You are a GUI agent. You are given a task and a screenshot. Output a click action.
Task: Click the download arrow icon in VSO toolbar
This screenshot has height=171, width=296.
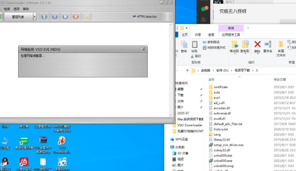pyautogui.click(x=44, y=17)
